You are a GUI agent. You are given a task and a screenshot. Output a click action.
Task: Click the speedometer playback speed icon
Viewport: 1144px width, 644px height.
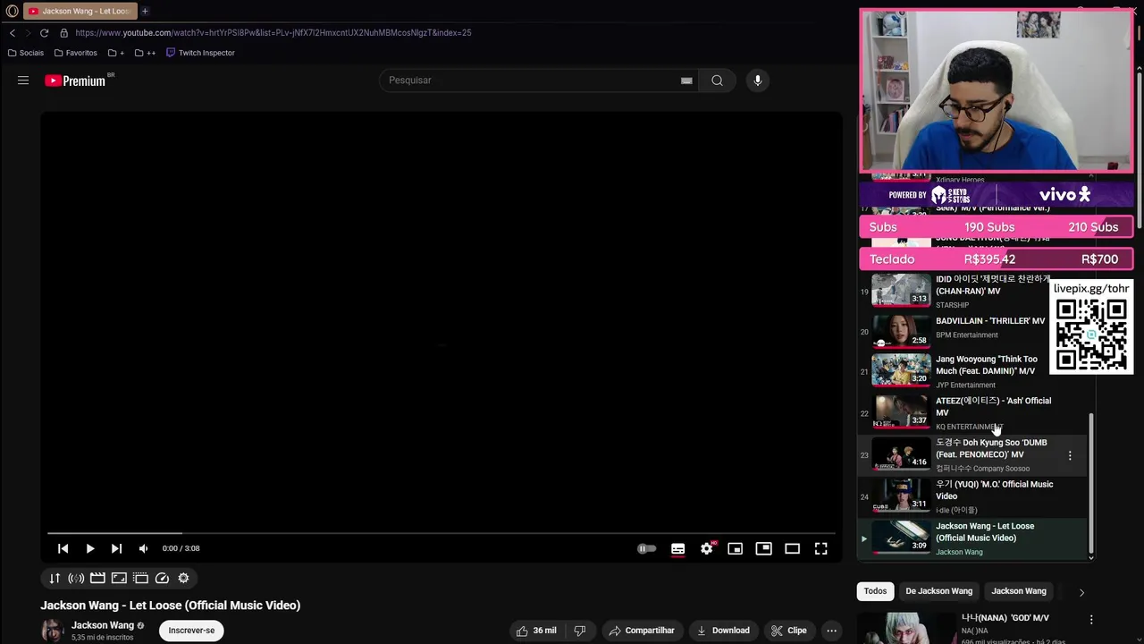tap(162, 578)
